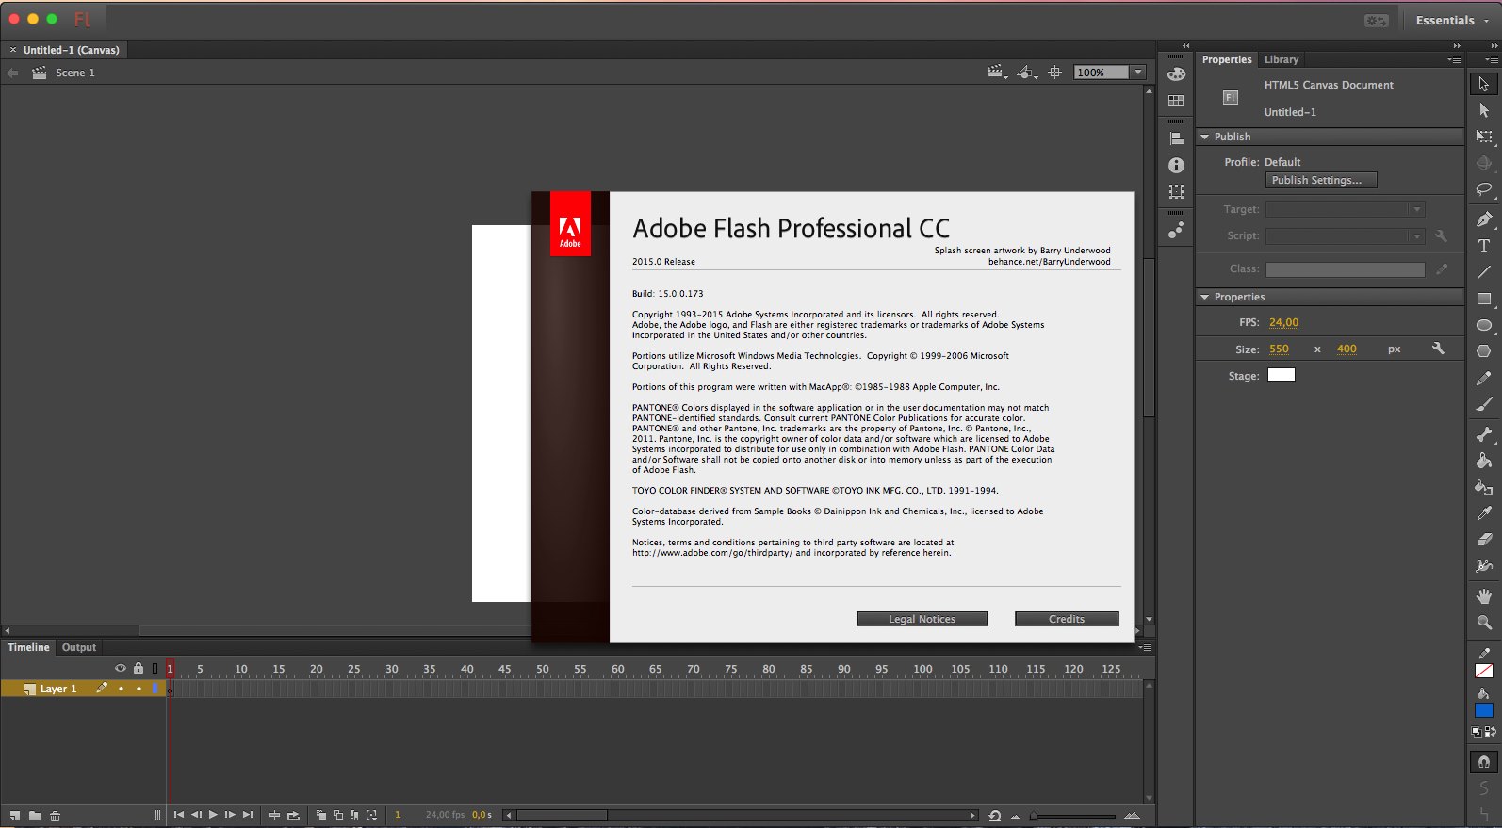
Task: Select the Pen tool
Action: click(x=1484, y=219)
